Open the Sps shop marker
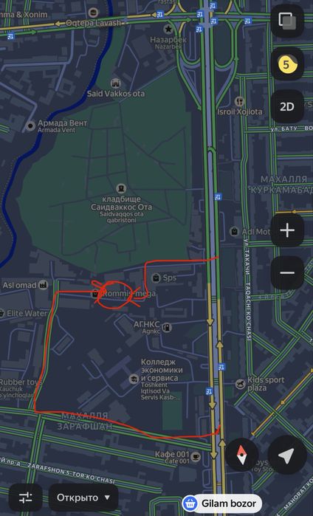313x516 pixels. [x=156, y=278]
